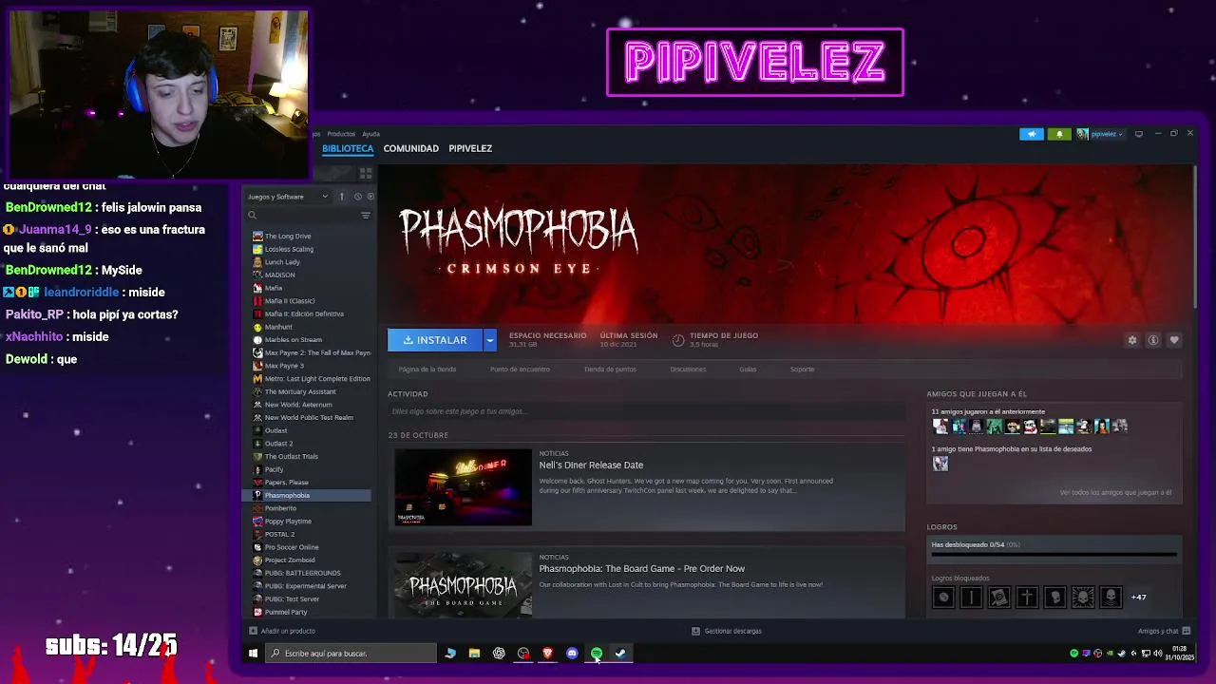
Task: Toggle Phasmophobia favorite heart icon
Action: pyautogui.click(x=1174, y=340)
